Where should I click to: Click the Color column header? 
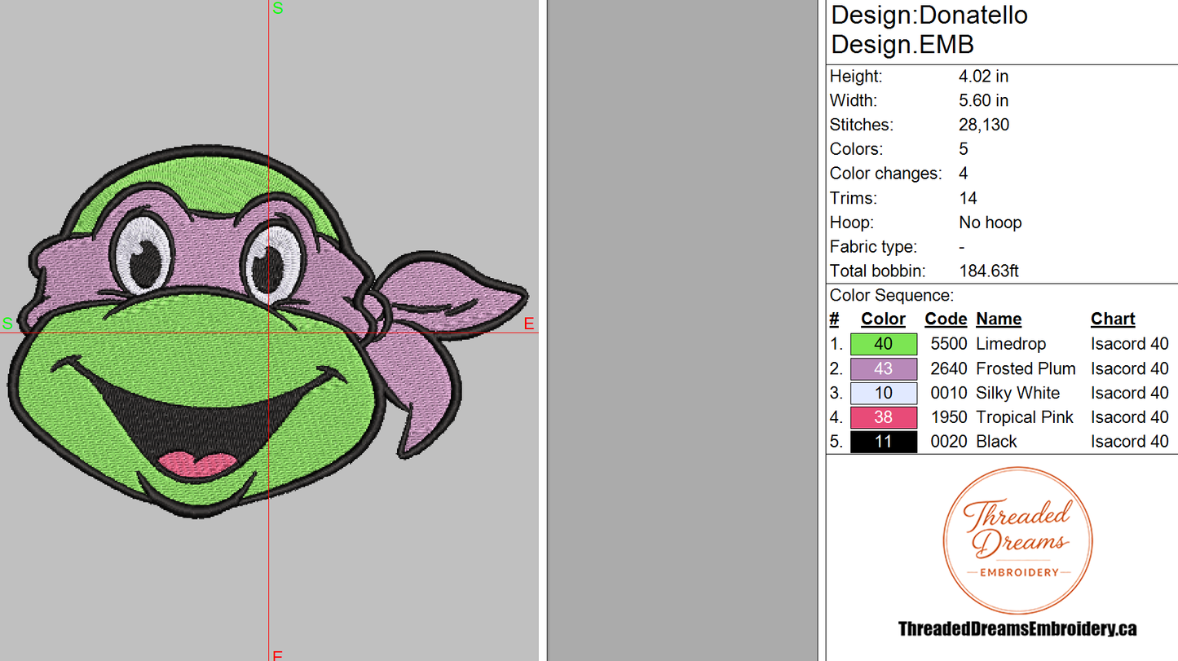pyautogui.click(x=883, y=319)
